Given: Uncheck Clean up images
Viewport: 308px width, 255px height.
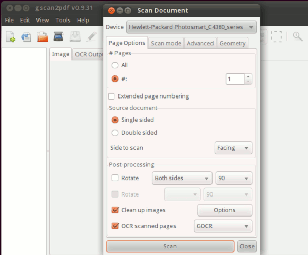Looking at the screenshot, I should pos(115,210).
